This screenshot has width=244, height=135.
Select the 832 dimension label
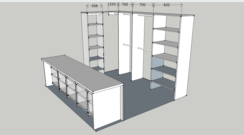(167, 5)
